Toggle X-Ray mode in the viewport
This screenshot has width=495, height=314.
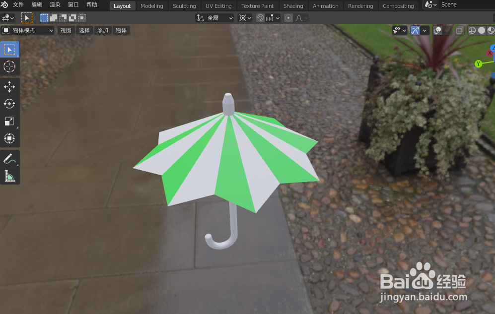point(459,30)
